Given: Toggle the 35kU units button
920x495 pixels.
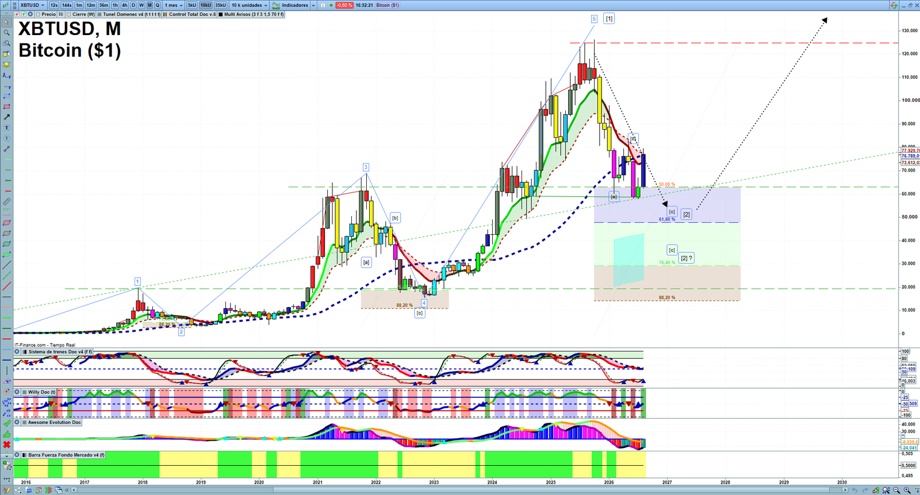Looking at the screenshot, I should (220, 5).
